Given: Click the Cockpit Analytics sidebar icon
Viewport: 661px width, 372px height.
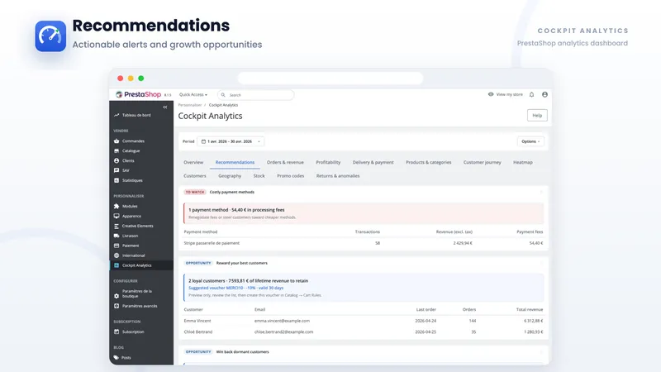Looking at the screenshot, I should click(x=117, y=265).
